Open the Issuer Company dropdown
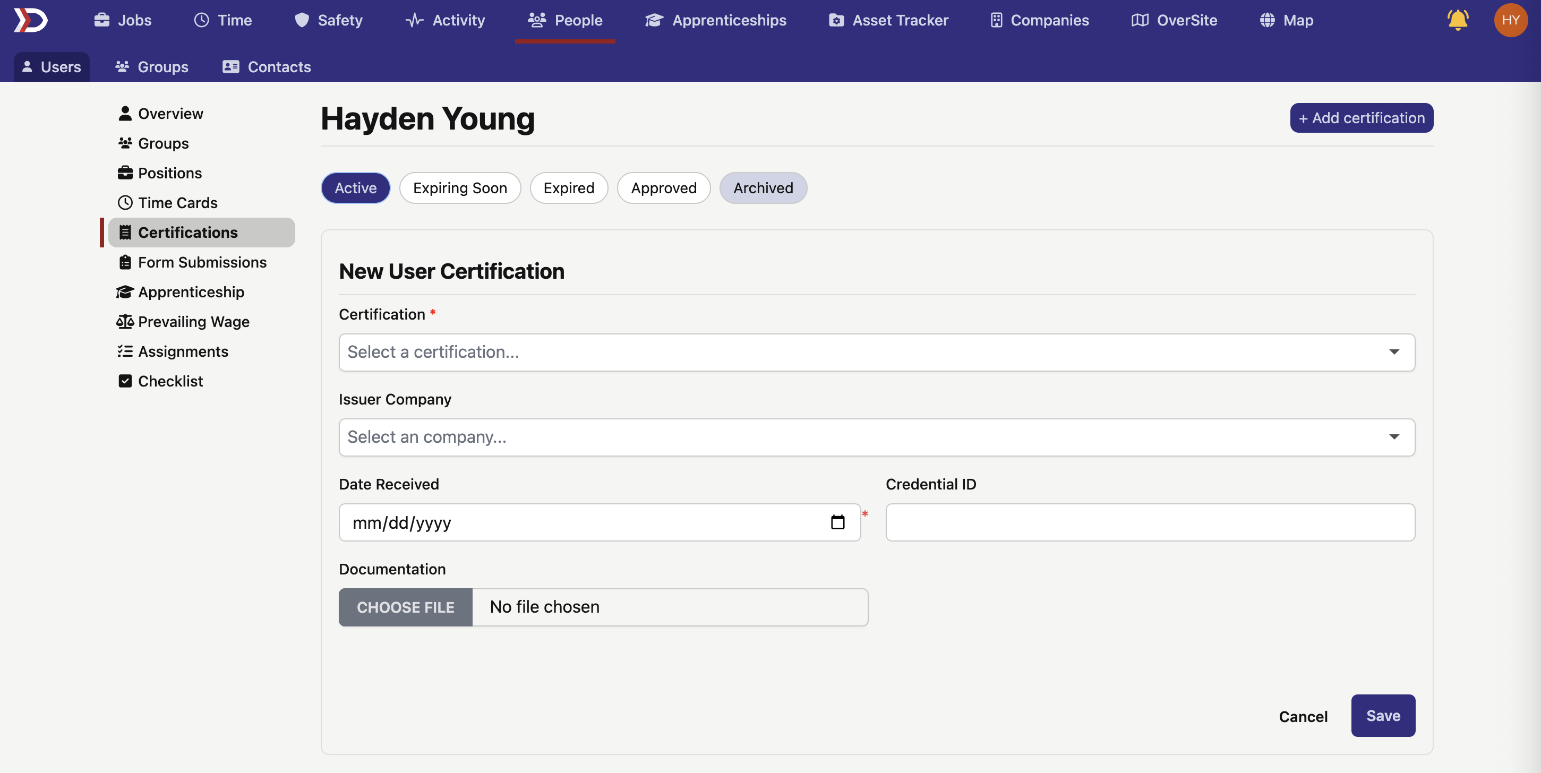The image size is (1541, 773). 876,437
